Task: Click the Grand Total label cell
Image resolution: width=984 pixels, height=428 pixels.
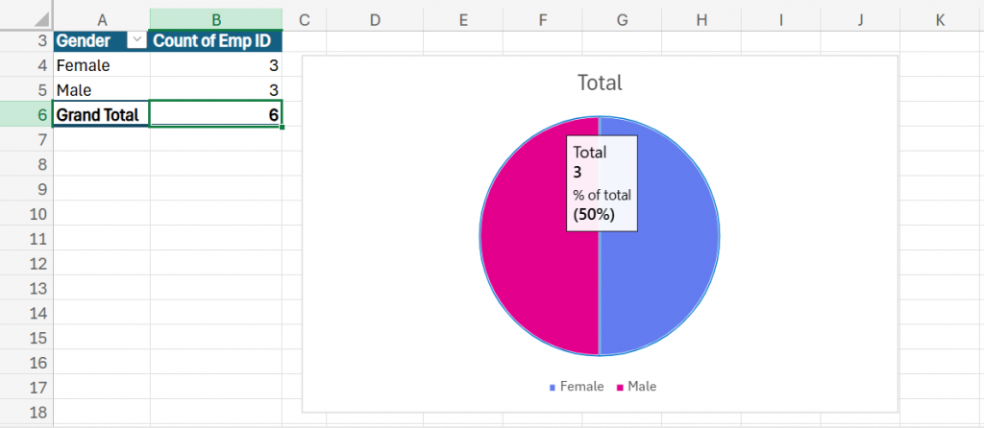Action: click(x=101, y=115)
